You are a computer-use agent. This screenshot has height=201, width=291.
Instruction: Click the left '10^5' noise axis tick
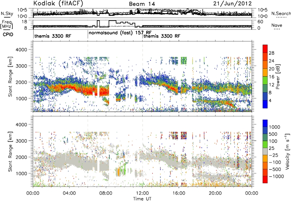22,10
